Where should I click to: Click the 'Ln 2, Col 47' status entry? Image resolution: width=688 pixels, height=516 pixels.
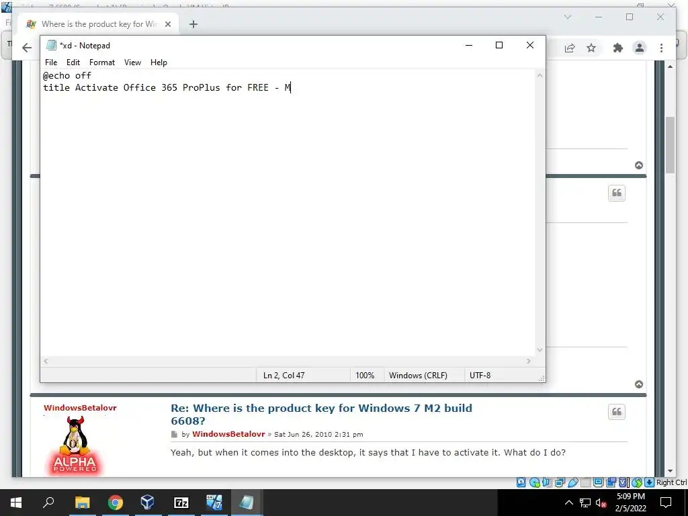tap(284, 376)
